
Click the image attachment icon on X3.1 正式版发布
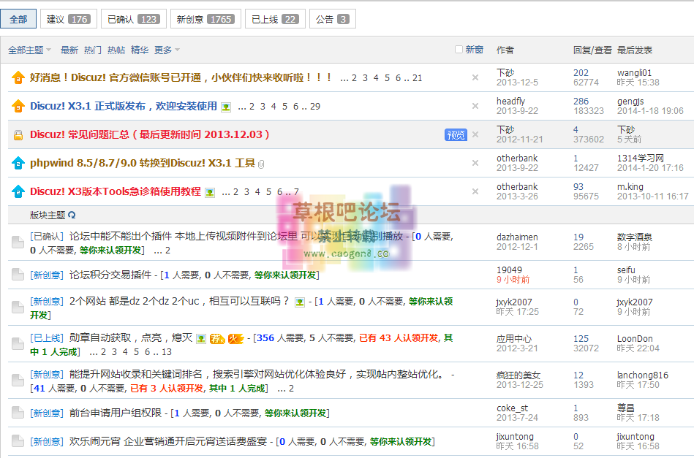(x=226, y=107)
